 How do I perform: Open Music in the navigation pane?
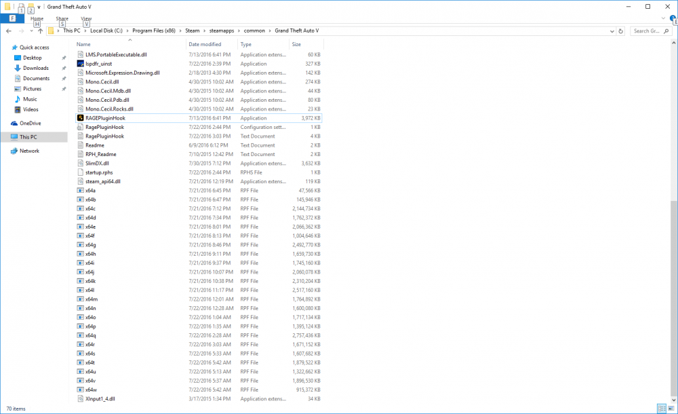coord(30,99)
